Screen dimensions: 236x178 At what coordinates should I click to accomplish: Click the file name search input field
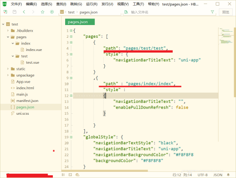[x=169, y=12]
